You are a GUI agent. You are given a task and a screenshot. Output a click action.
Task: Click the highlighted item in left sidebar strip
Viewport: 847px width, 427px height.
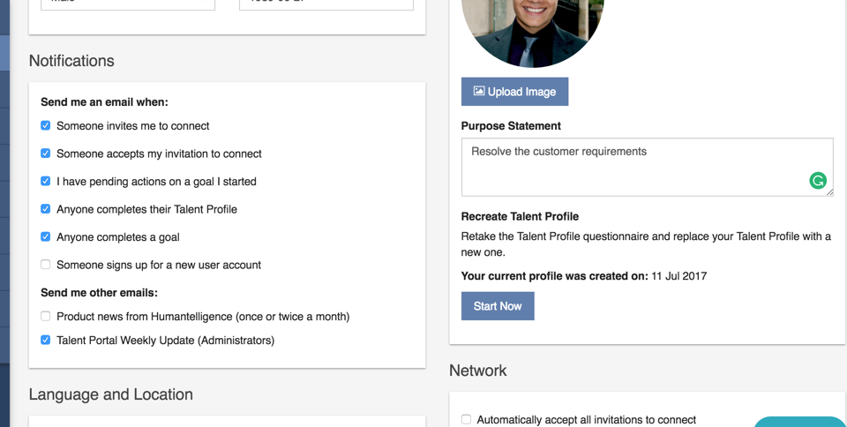(x=4, y=53)
